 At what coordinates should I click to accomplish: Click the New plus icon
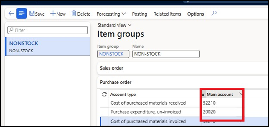tap(53, 14)
